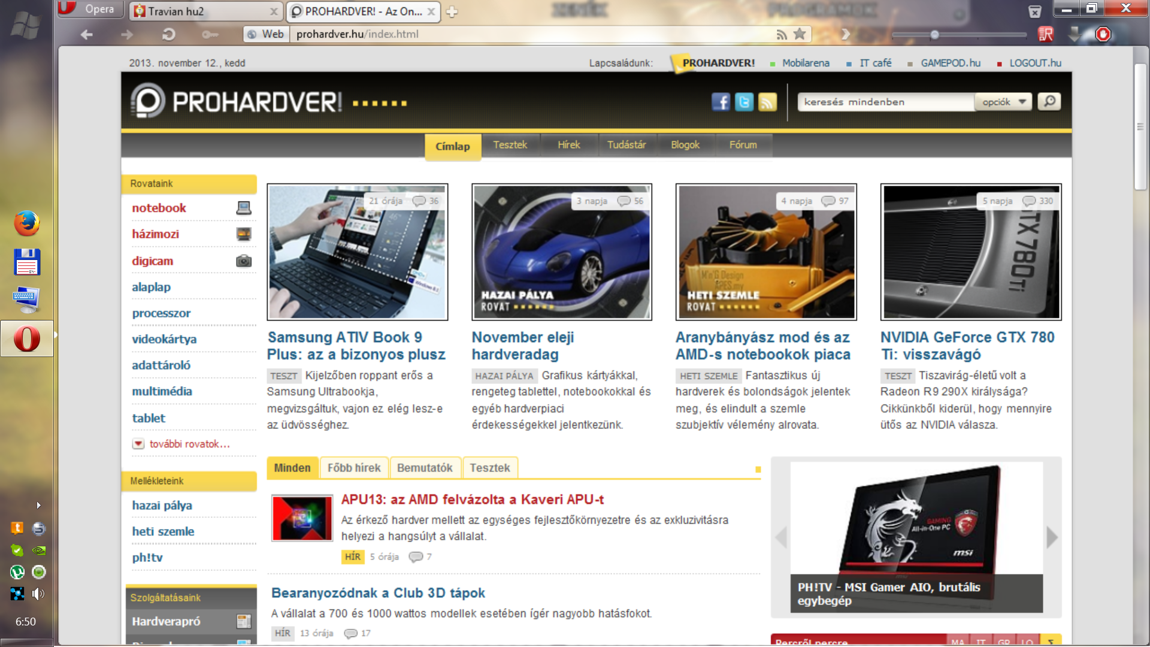Click the browser forward arrow
The height and width of the screenshot is (647, 1150).
(127, 35)
